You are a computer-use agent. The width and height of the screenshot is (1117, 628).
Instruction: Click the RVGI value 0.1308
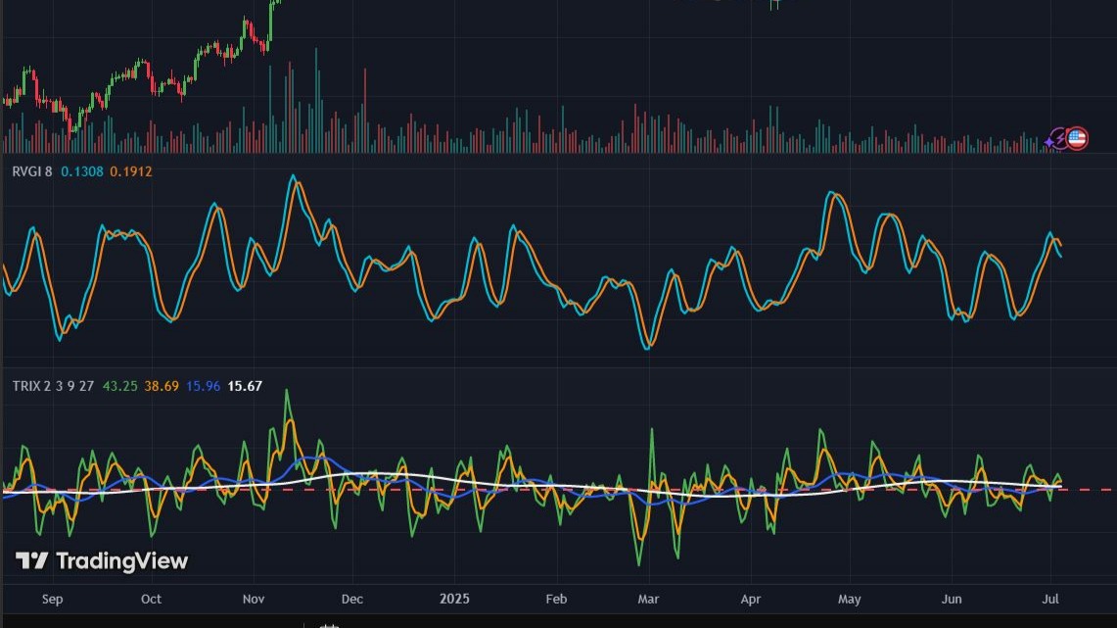click(x=82, y=171)
